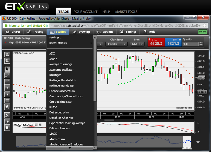Image resolution: width=211 pixels, height=152 pixels.
Task: Select the crossed lines drawing tool
Action: [x=7, y=115]
